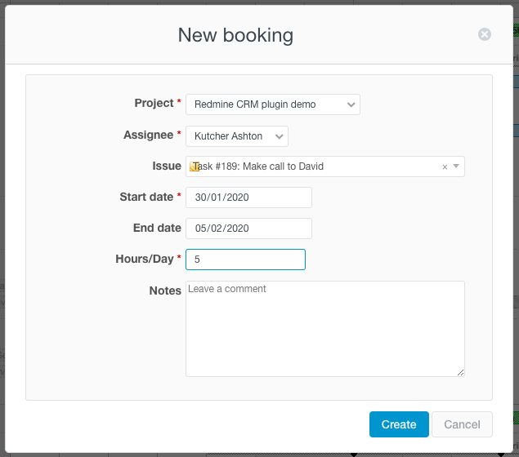Open the Project dropdown
Image resolution: width=519 pixels, height=457 pixels.
point(272,104)
